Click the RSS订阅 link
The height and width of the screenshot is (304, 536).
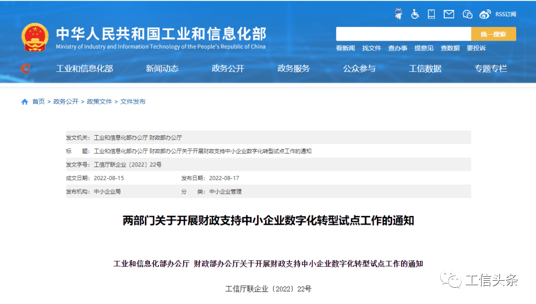tap(505, 14)
